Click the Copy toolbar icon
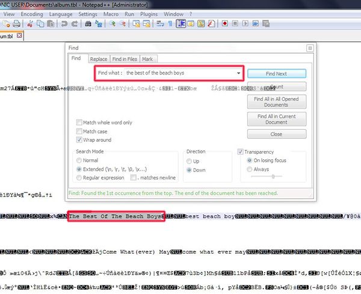This screenshot has height=294, width=361. point(40,23)
